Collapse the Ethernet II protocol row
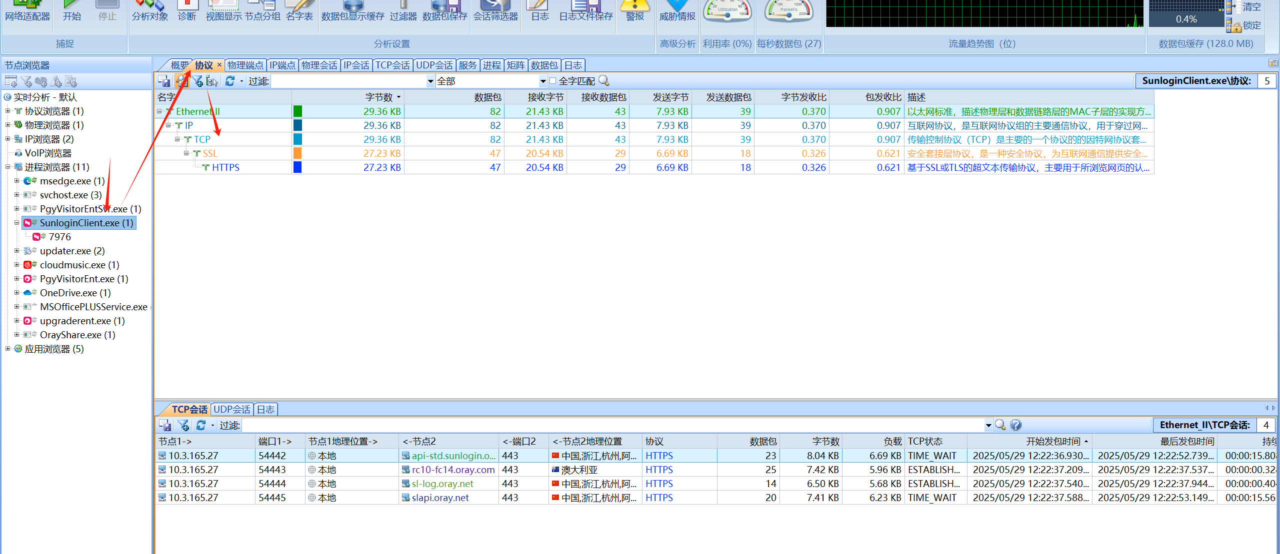1280x554 pixels. 159,111
